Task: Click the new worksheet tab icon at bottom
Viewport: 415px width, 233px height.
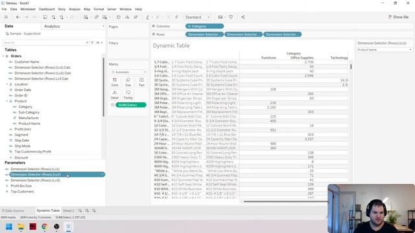Action: tap(80, 210)
